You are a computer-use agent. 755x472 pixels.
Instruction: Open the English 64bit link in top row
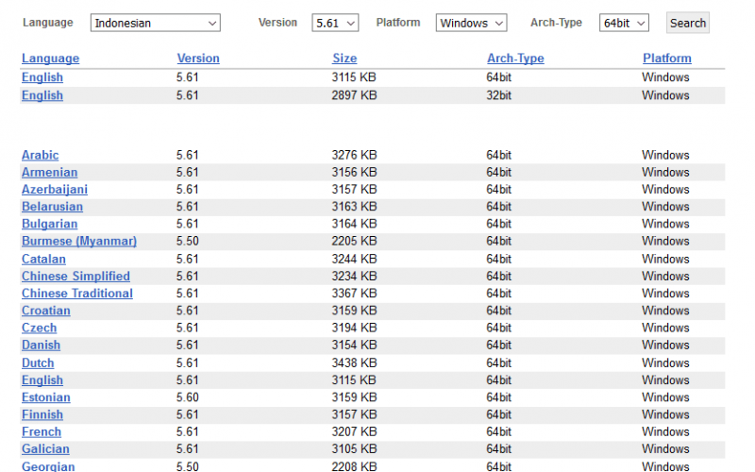(42, 77)
